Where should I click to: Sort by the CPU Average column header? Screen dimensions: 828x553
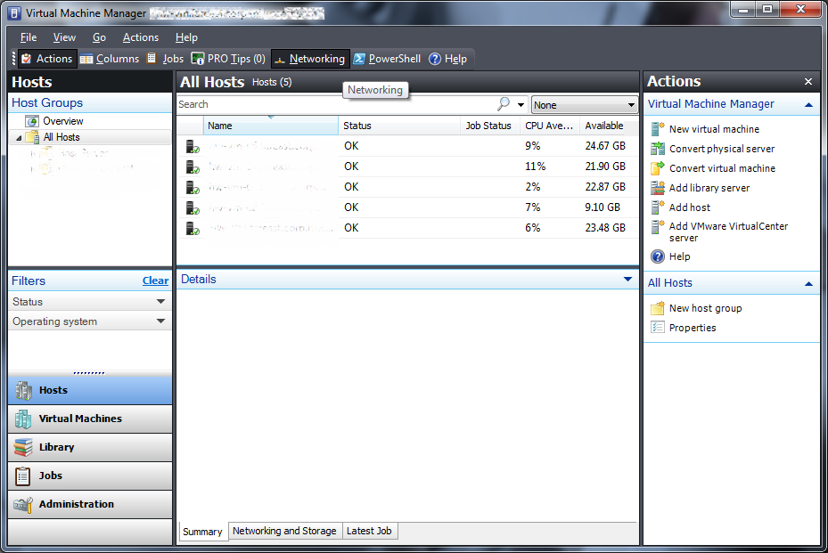[x=549, y=126]
